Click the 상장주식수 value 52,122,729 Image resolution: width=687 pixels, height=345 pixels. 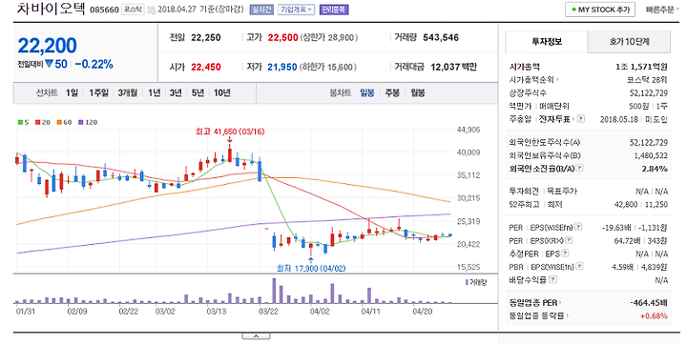[x=649, y=92]
